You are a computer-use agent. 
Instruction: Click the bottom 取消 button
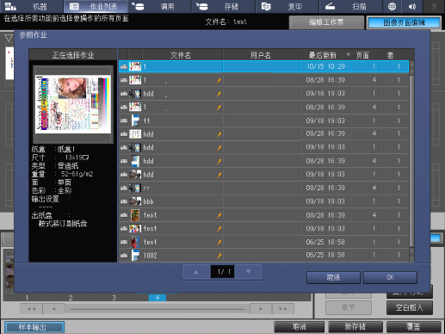300,327
